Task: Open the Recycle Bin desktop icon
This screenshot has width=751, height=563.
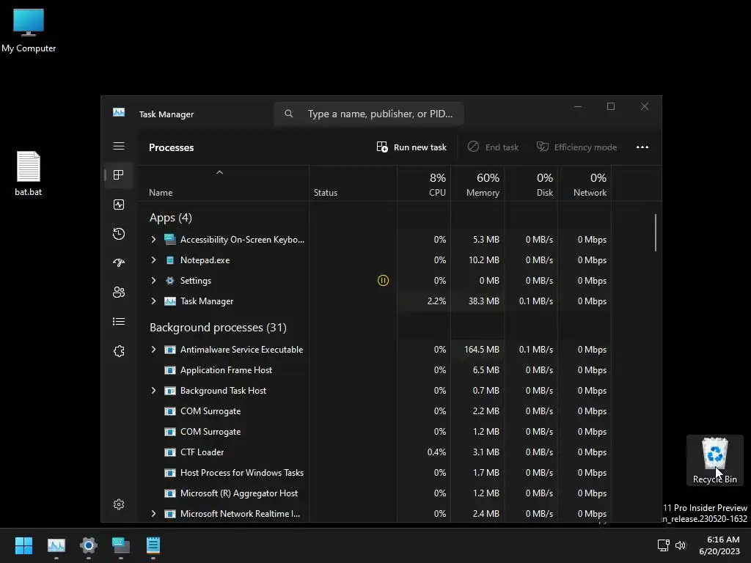Action: click(714, 460)
